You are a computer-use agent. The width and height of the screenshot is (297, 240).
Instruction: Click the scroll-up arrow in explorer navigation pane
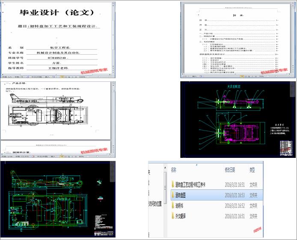165,168
